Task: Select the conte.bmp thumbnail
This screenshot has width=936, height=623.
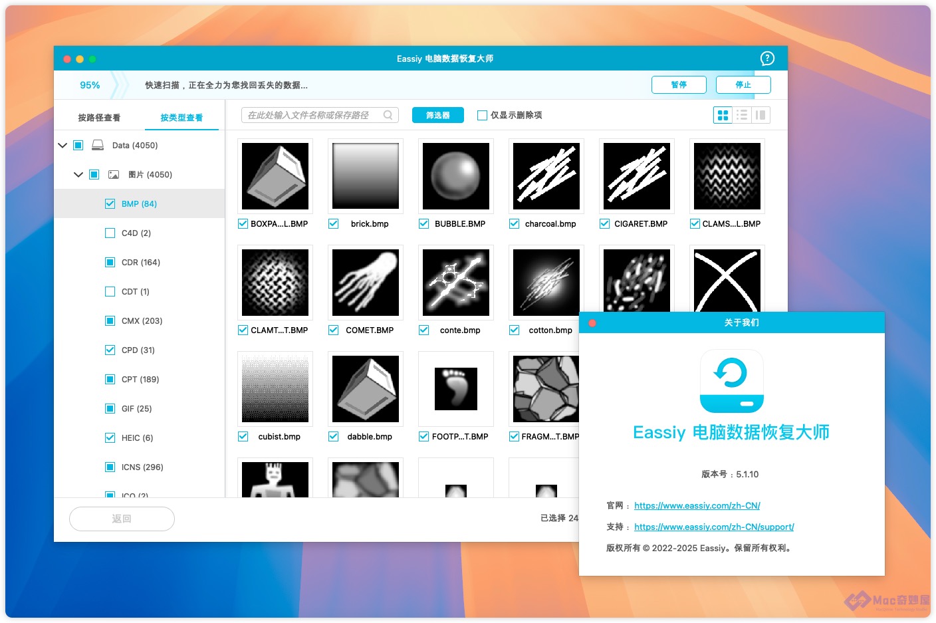Action: 456,283
